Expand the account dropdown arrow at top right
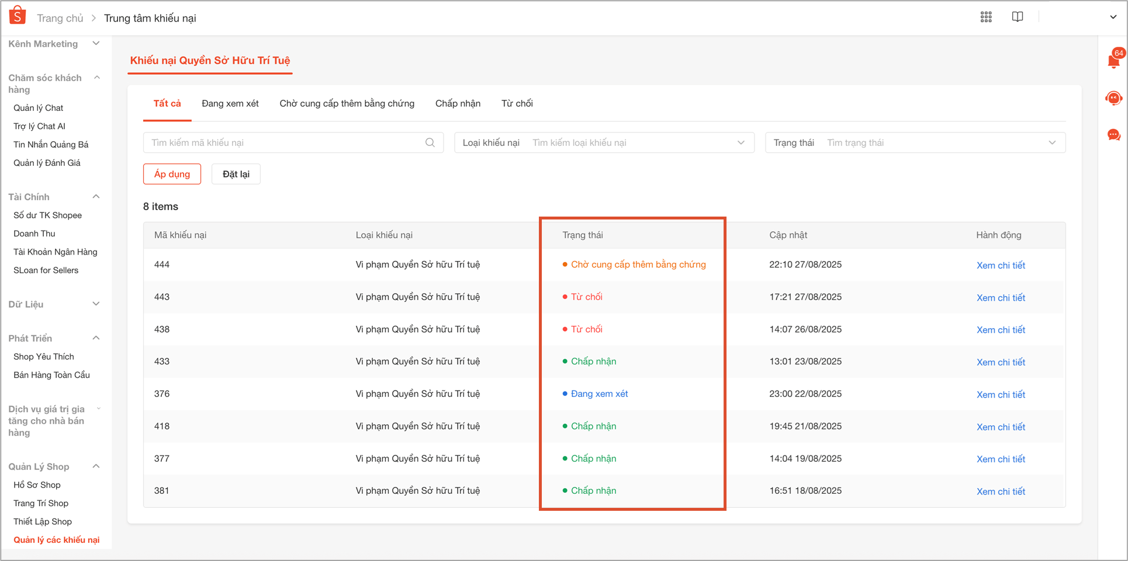 pos(1113,17)
